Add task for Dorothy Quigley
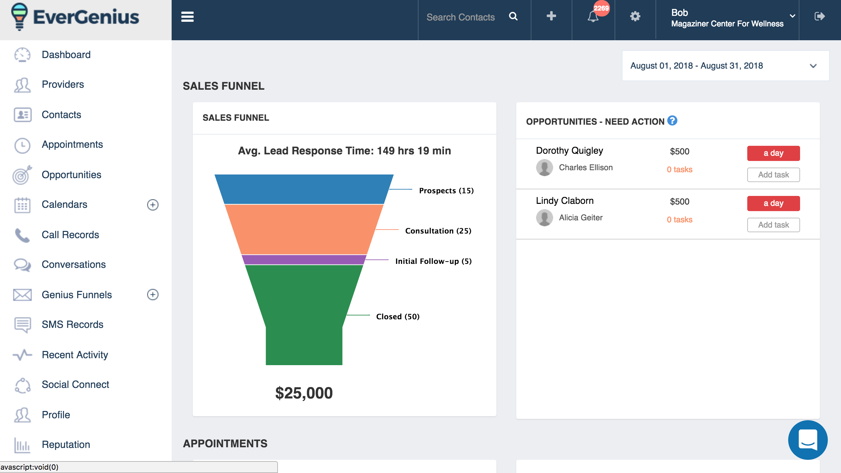This screenshot has height=473, width=841. tap(773, 175)
